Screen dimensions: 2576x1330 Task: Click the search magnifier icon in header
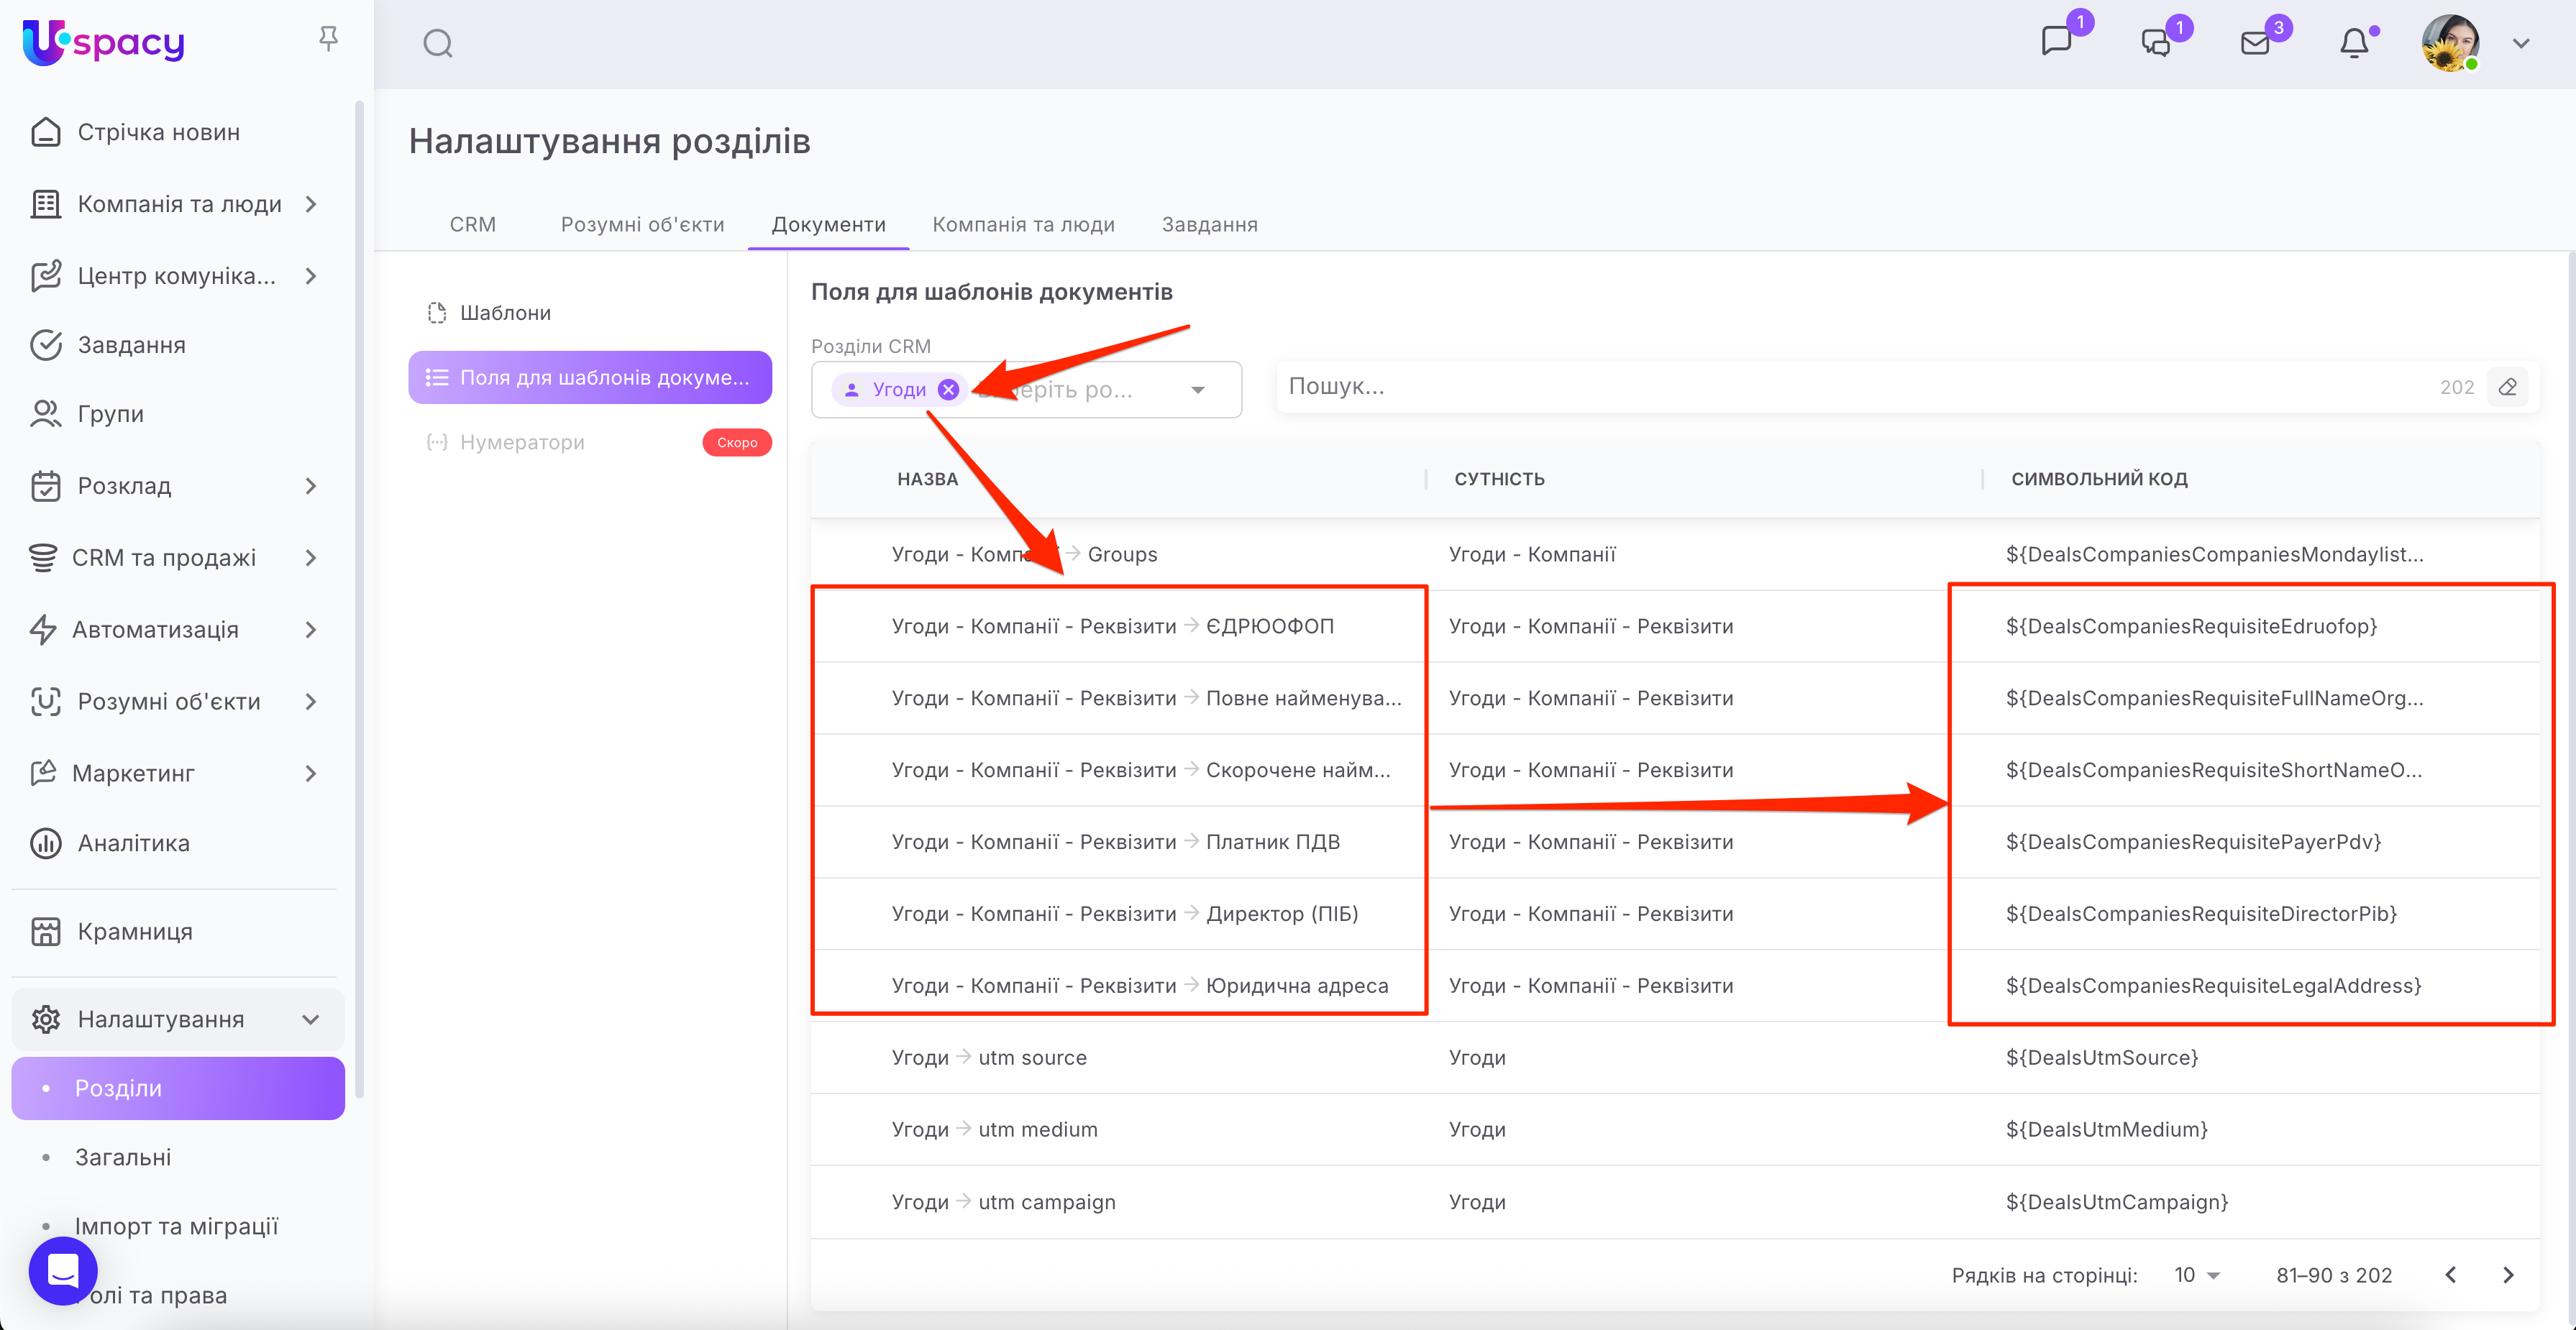(437, 44)
